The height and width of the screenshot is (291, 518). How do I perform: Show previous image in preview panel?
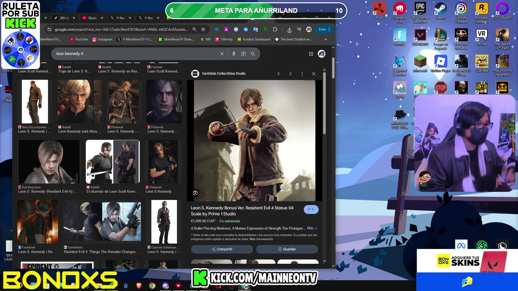pyautogui.click(x=278, y=74)
